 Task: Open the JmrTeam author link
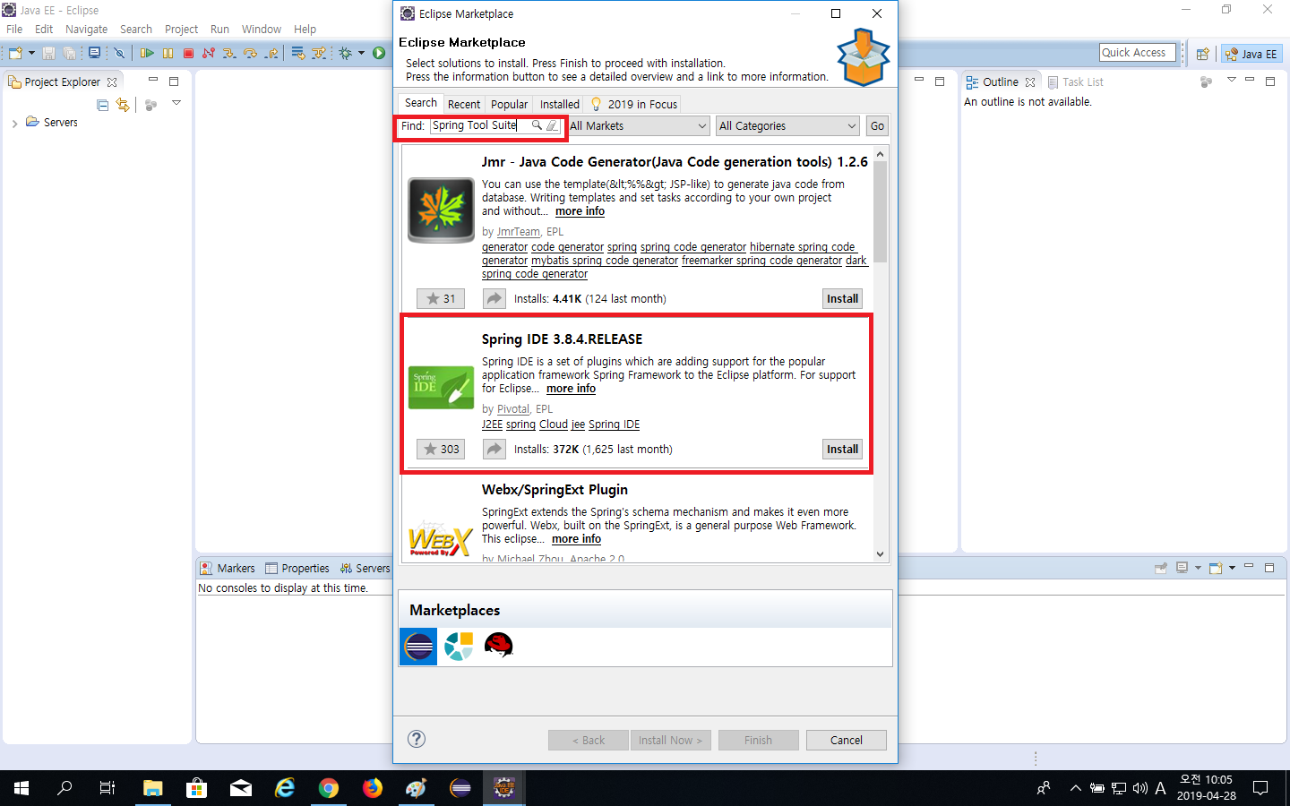click(518, 232)
